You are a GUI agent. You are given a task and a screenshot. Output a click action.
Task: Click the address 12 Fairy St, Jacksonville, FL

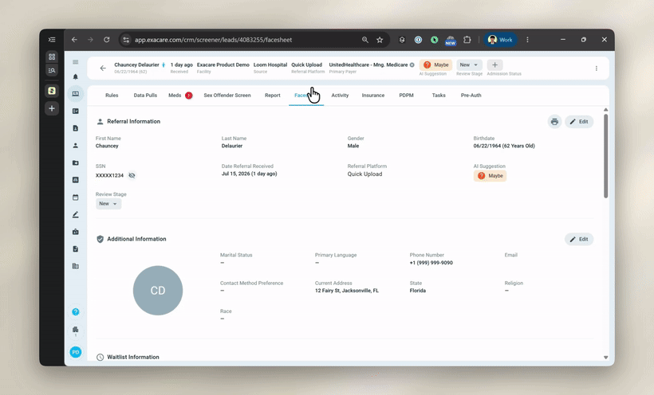[x=347, y=291]
